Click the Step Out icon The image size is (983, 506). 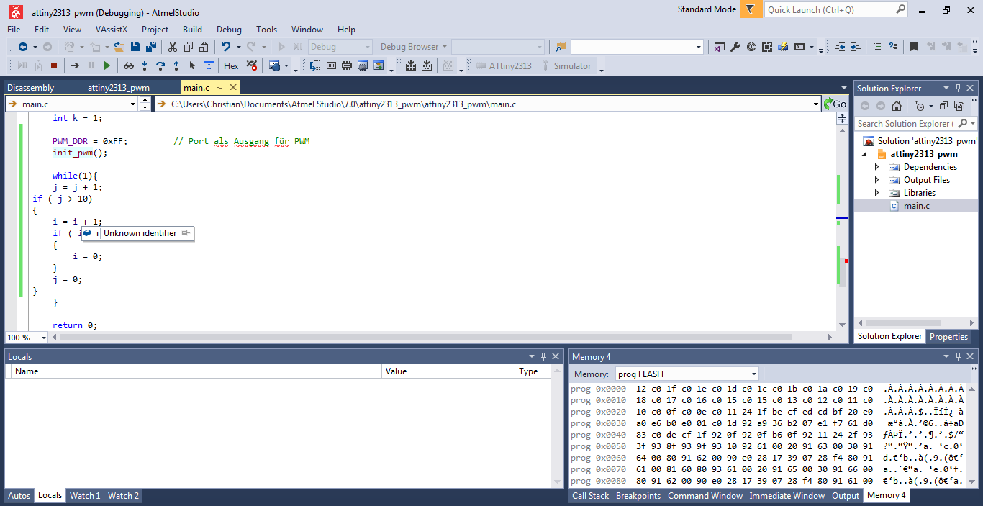176,65
